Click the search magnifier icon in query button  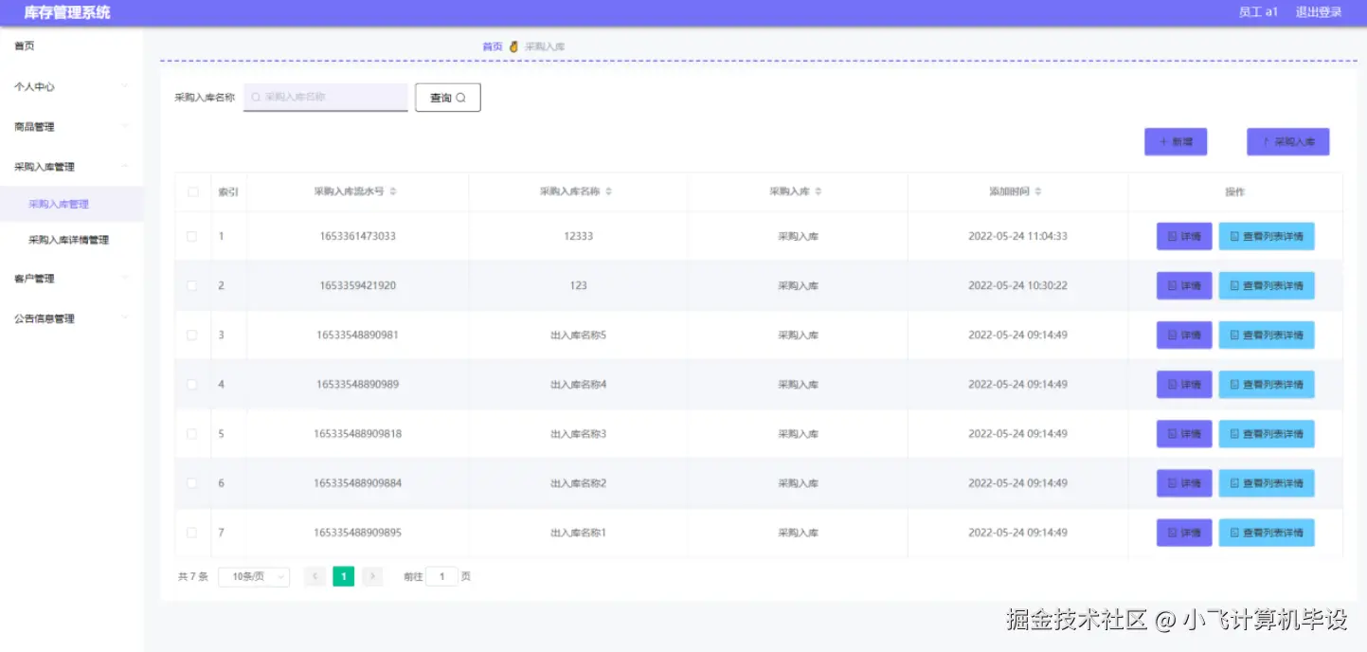(460, 98)
